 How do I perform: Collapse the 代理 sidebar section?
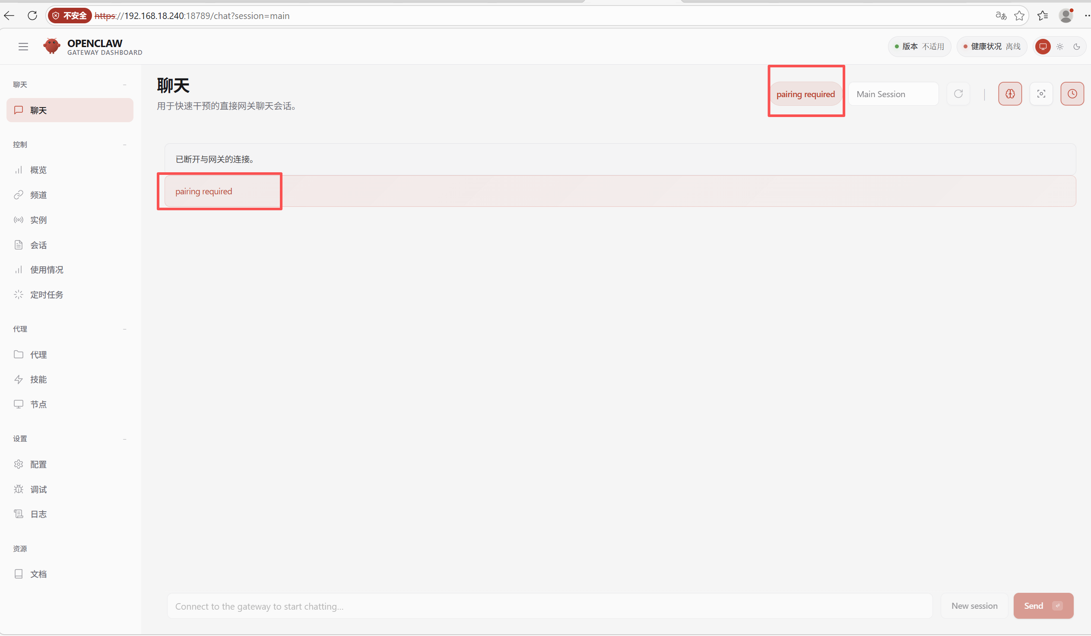pos(125,329)
